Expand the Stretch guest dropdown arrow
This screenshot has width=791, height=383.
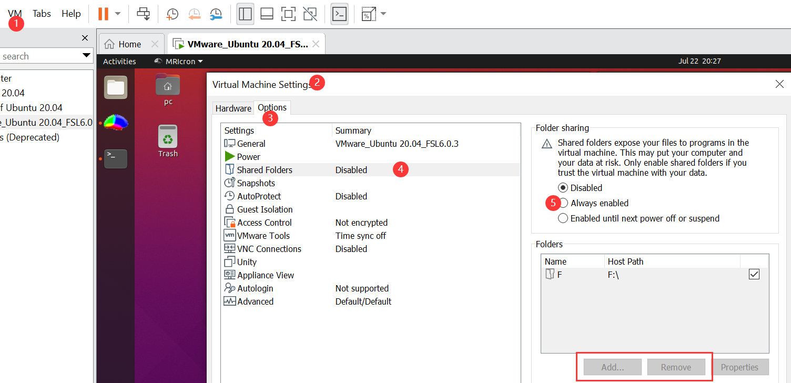pyautogui.click(x=383, y=14)
